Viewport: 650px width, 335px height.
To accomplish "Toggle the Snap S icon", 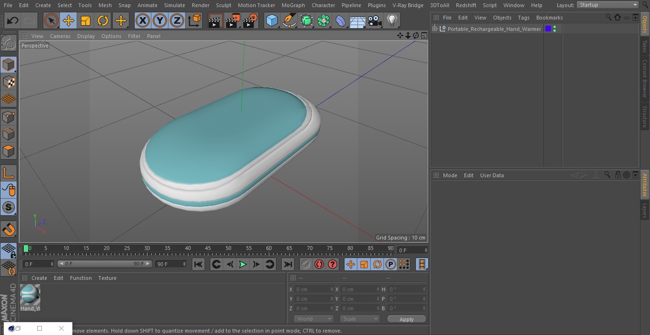I will pos(9,207).
